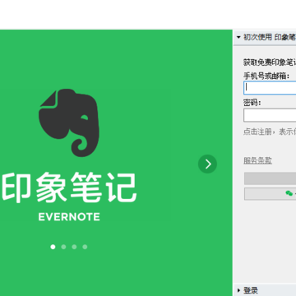Expand the 登录 section
Image resolution: width=296 pixels, height=296 pixels.
[x=265, y=290]
